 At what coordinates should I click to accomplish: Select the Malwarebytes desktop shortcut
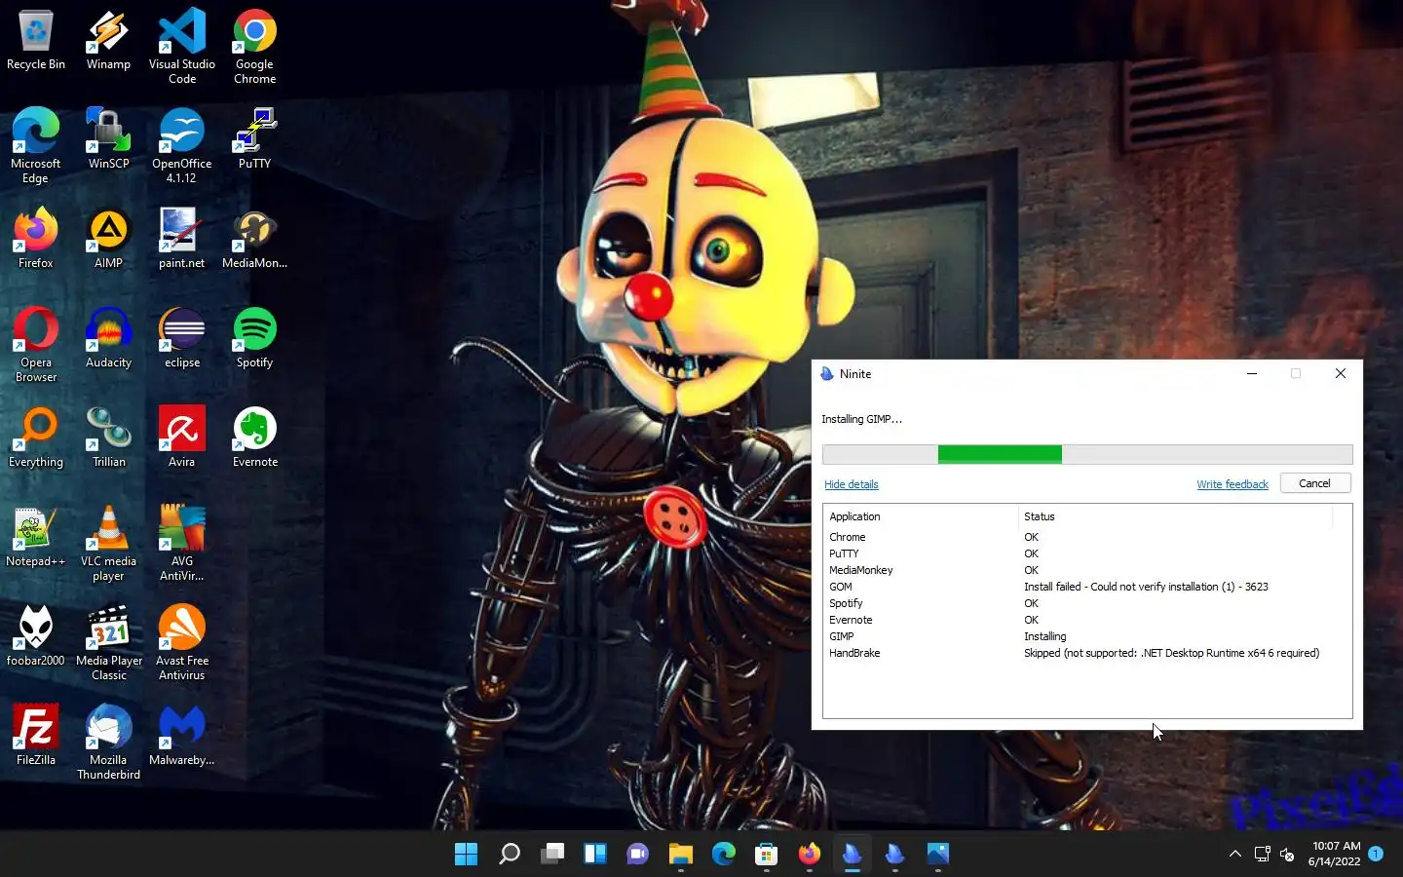point(182,736)
